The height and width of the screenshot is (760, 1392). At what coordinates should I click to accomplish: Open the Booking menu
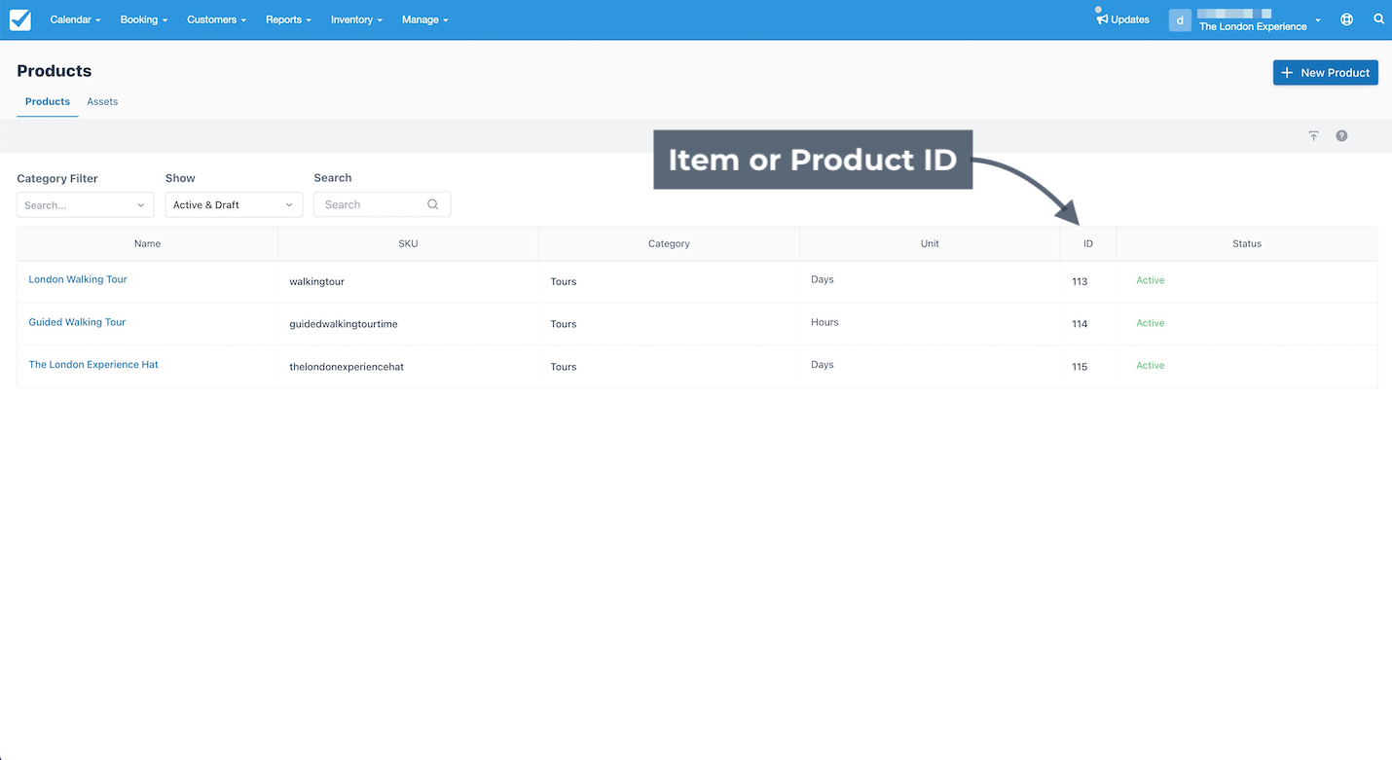(x=144, y=19)
